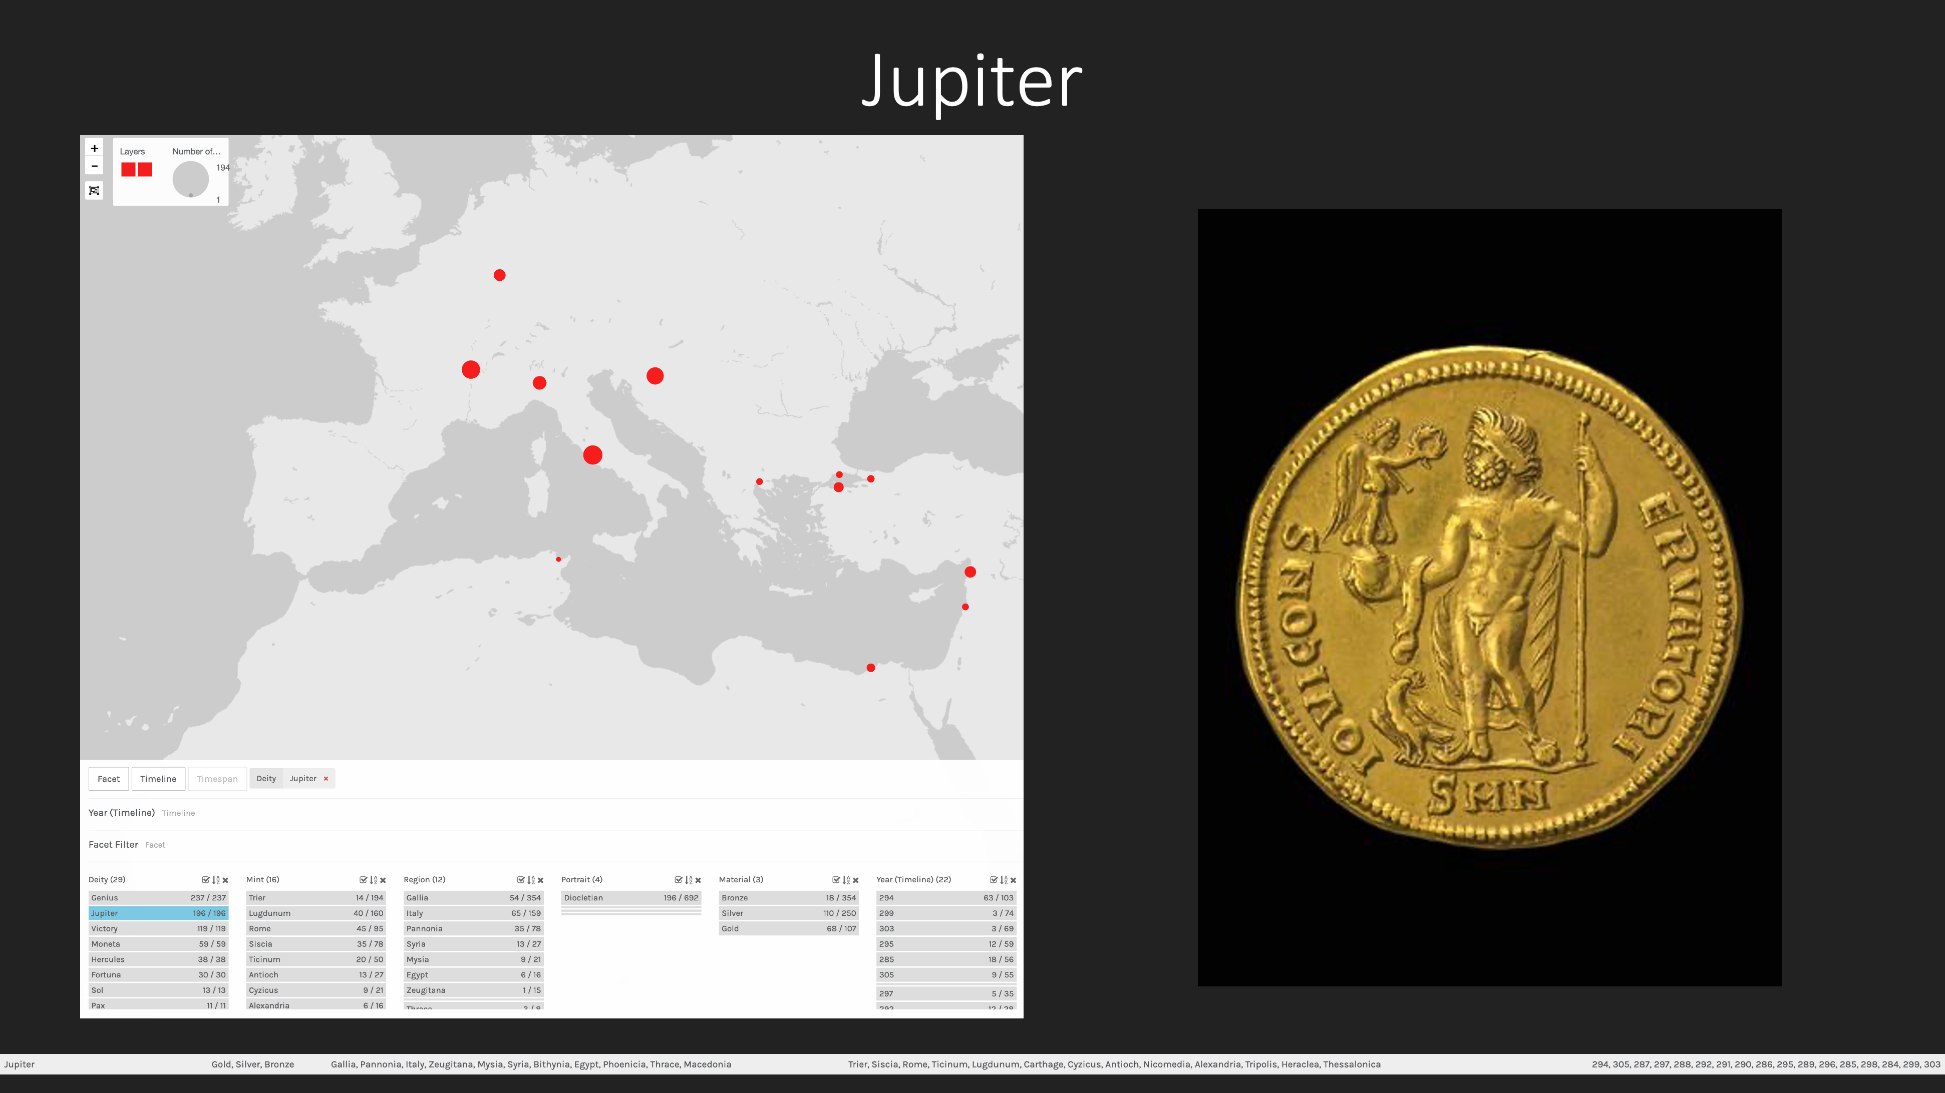Remove the Jupiter deity filter tag
The height and width of the screenshot is (1093, 1945).
click(326, 778)
